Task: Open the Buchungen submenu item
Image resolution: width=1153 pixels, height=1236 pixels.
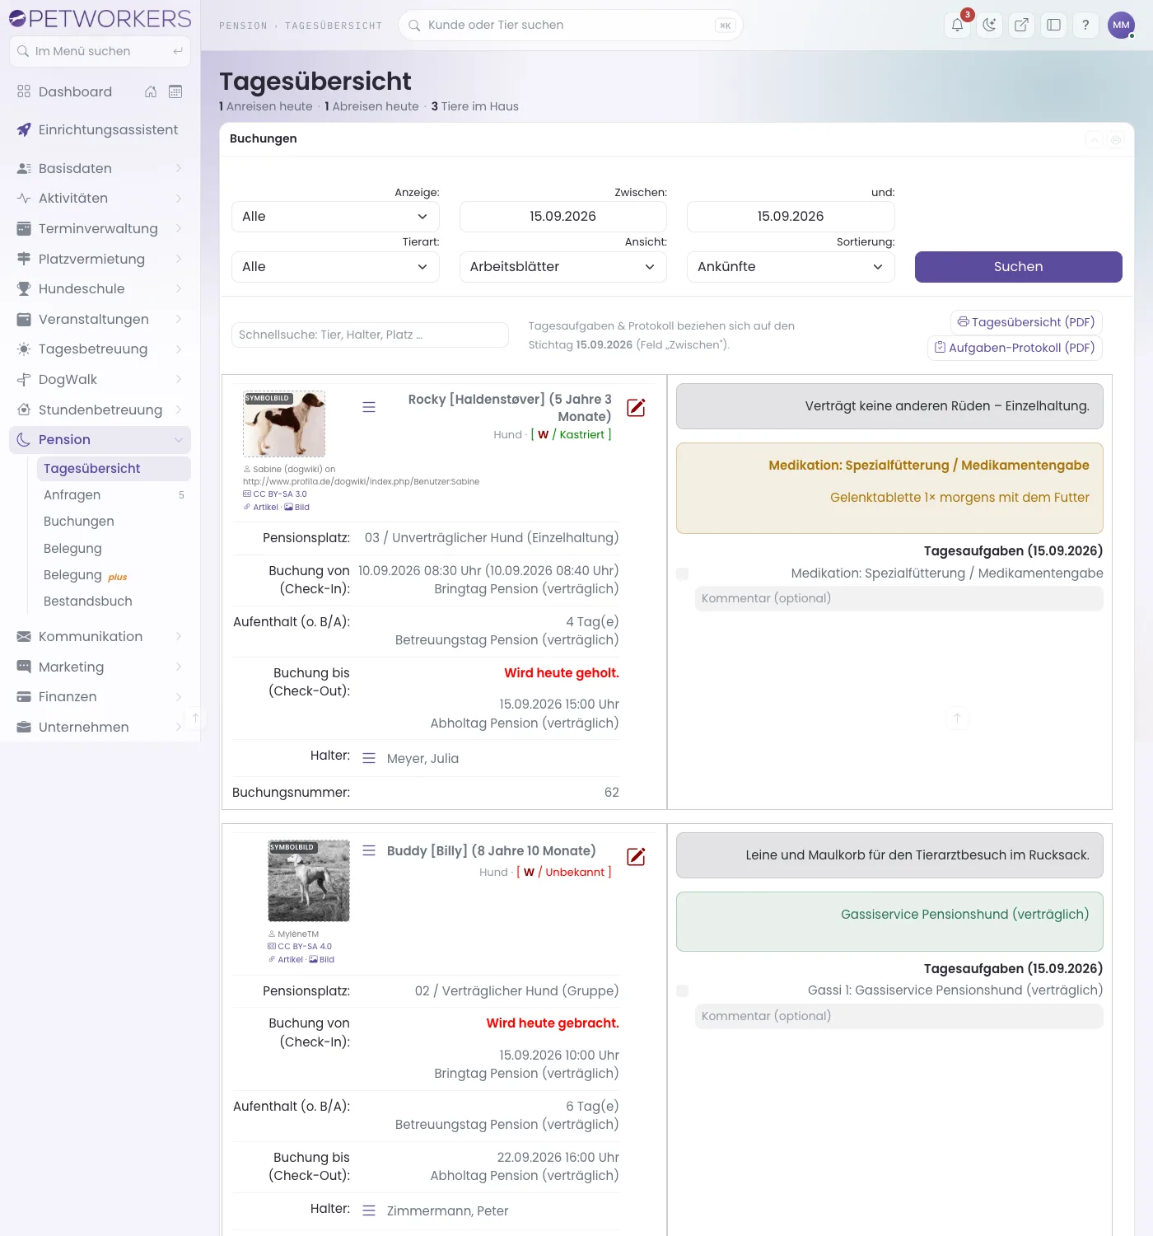Action: (114, 522)
